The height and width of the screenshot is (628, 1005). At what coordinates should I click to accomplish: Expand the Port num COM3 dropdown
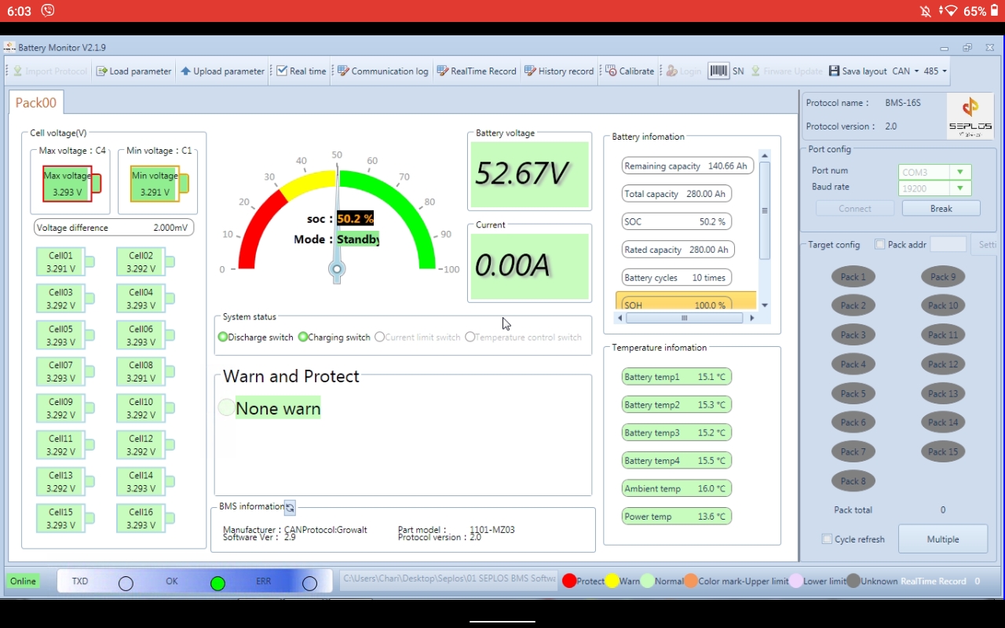pos(959,172)
